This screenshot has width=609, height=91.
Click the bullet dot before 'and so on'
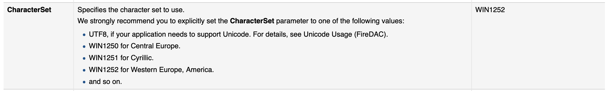tap(84, 82)
